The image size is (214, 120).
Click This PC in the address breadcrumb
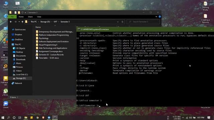tap(33, 22)
